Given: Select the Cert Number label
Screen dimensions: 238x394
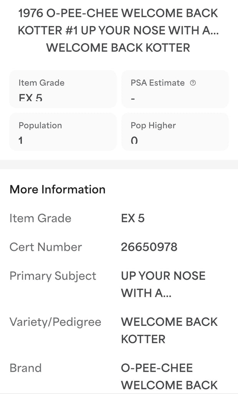Looking at the screenshot, I should tap(46, 247).
